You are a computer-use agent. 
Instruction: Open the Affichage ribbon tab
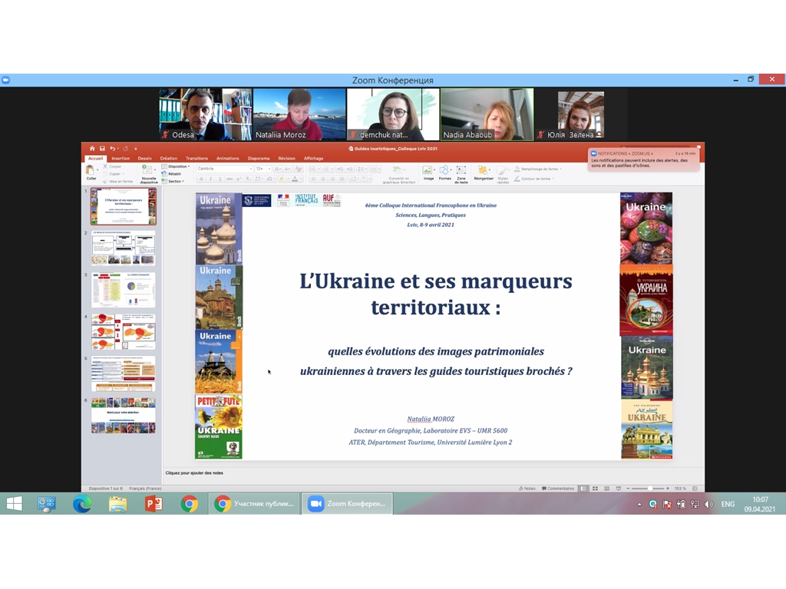pyautogui.click(x=314, y=158)
